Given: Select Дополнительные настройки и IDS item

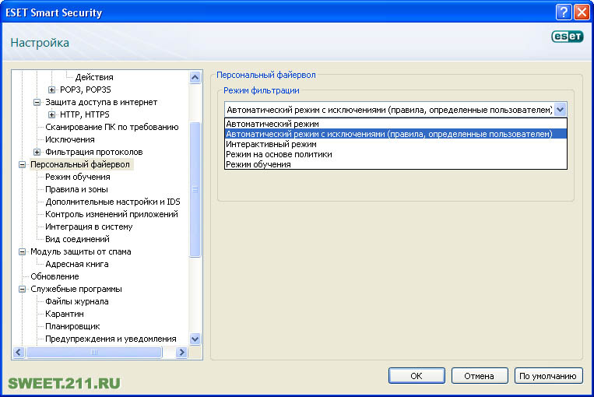Looking at the screenshot, I should tap(113, 202).
